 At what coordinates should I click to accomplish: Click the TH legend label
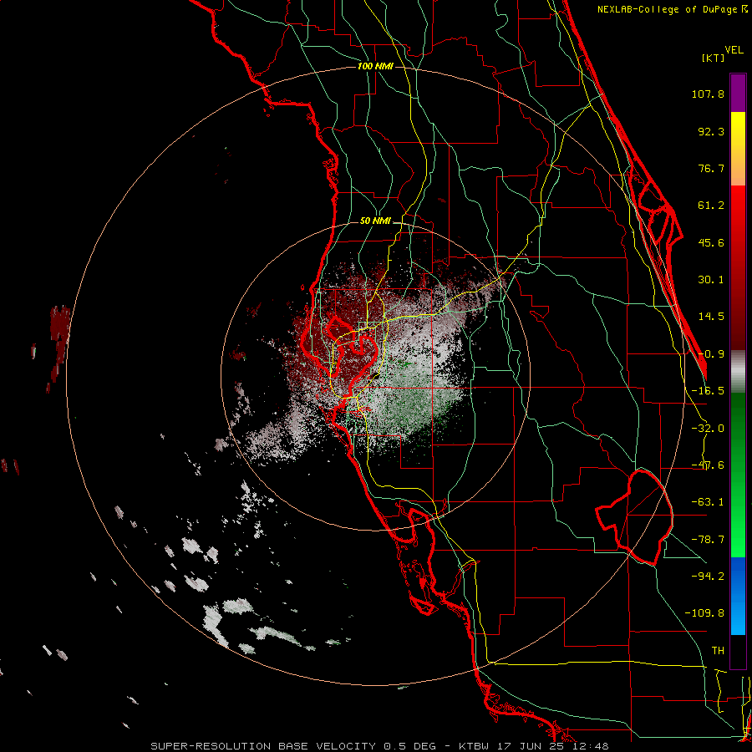point(718,651)
